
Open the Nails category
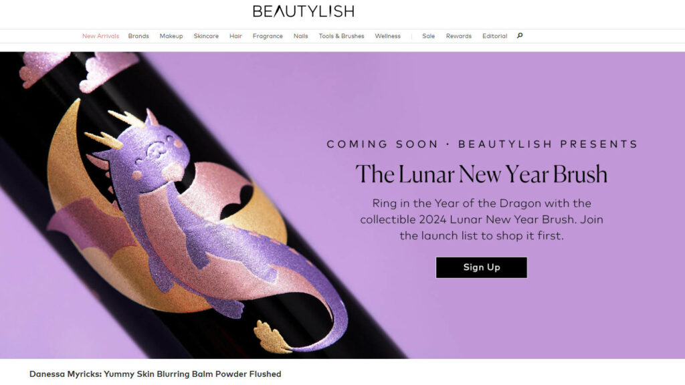[x=300, y=36]
